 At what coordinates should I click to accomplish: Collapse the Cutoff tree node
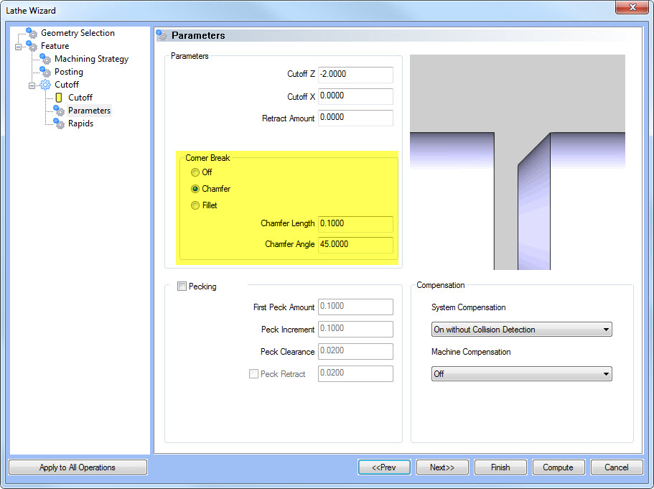32,85
